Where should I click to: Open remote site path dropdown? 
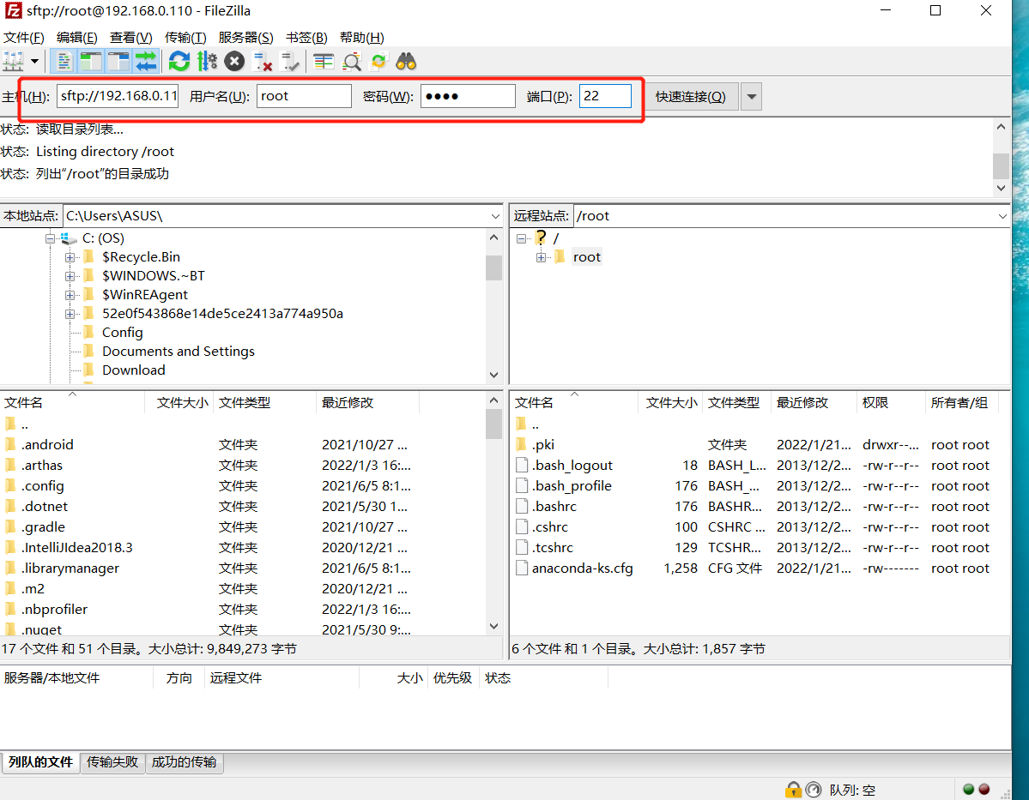1002,216
